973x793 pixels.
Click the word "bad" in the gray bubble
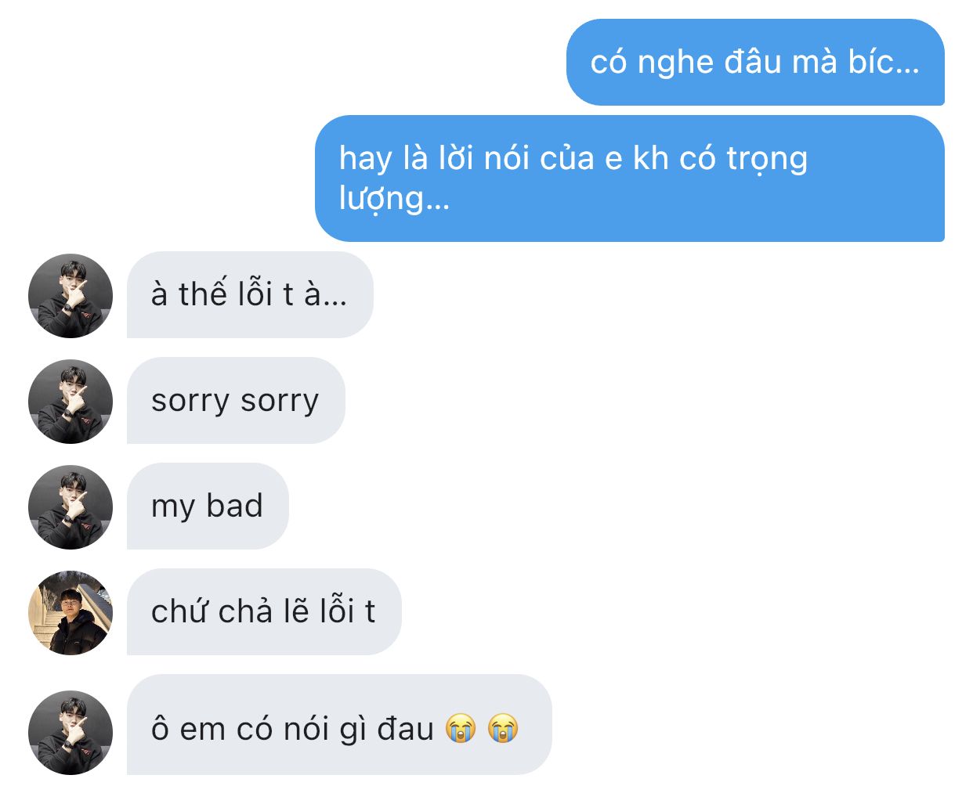[234, 505]
